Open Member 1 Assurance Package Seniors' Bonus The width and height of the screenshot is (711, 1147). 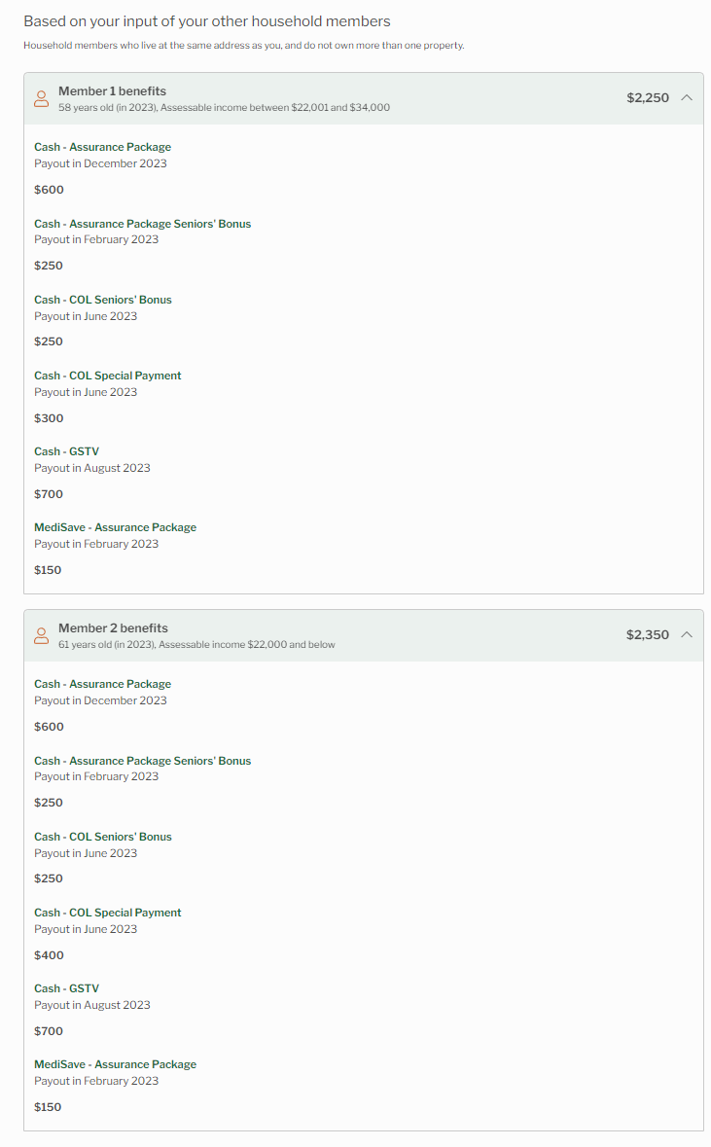click(x=143, y=224)
